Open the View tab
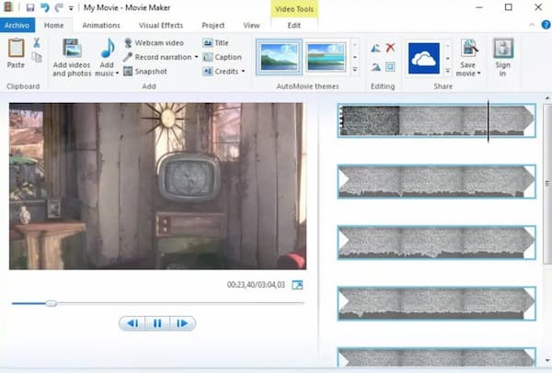Screen dimensions: 552x373 [x=251, y=26]
